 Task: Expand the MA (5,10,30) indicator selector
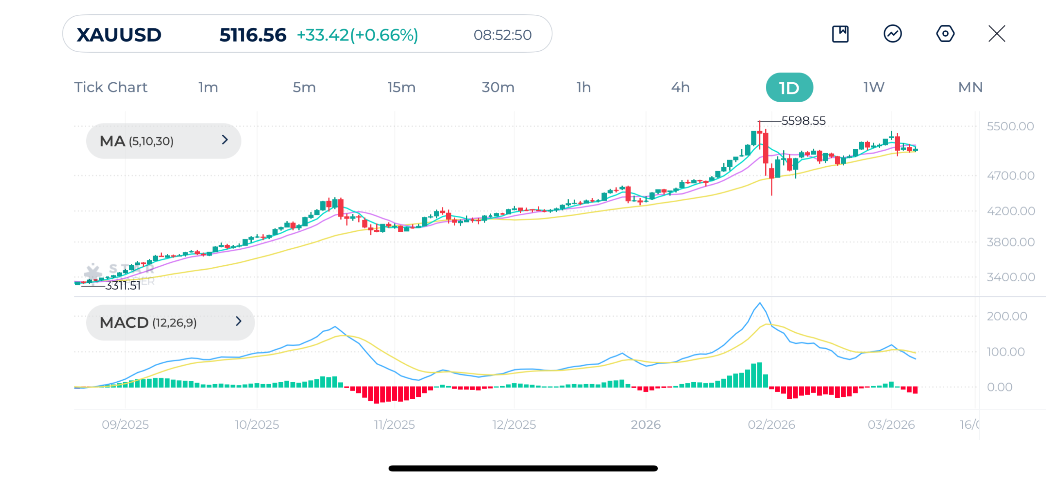tap(163, 141)
